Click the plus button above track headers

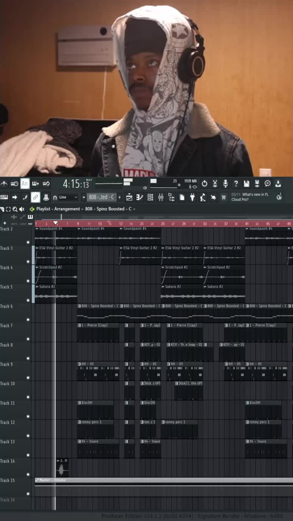[x=5, y=223]
